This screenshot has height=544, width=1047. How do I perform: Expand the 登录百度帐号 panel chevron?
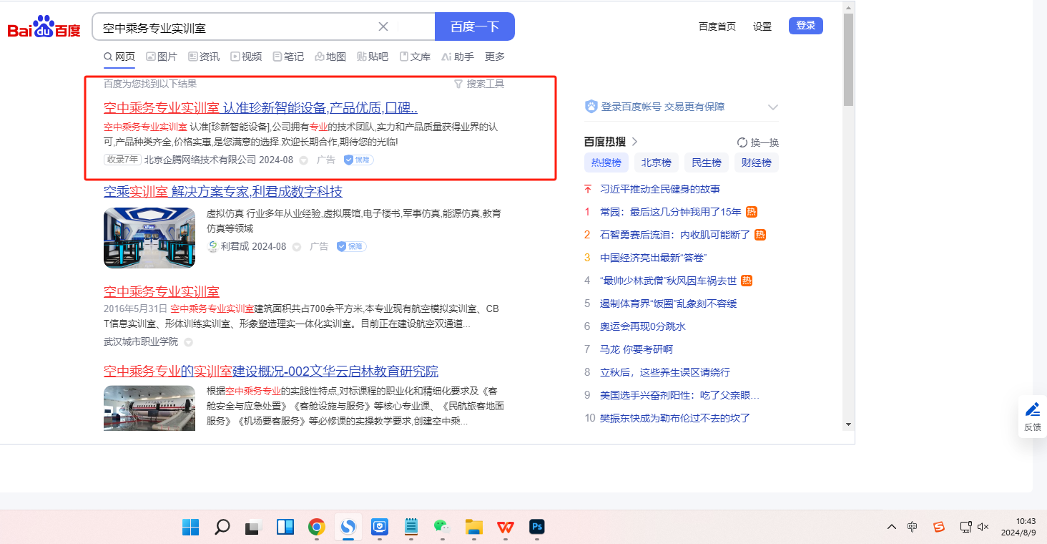(x=772, y=107)
